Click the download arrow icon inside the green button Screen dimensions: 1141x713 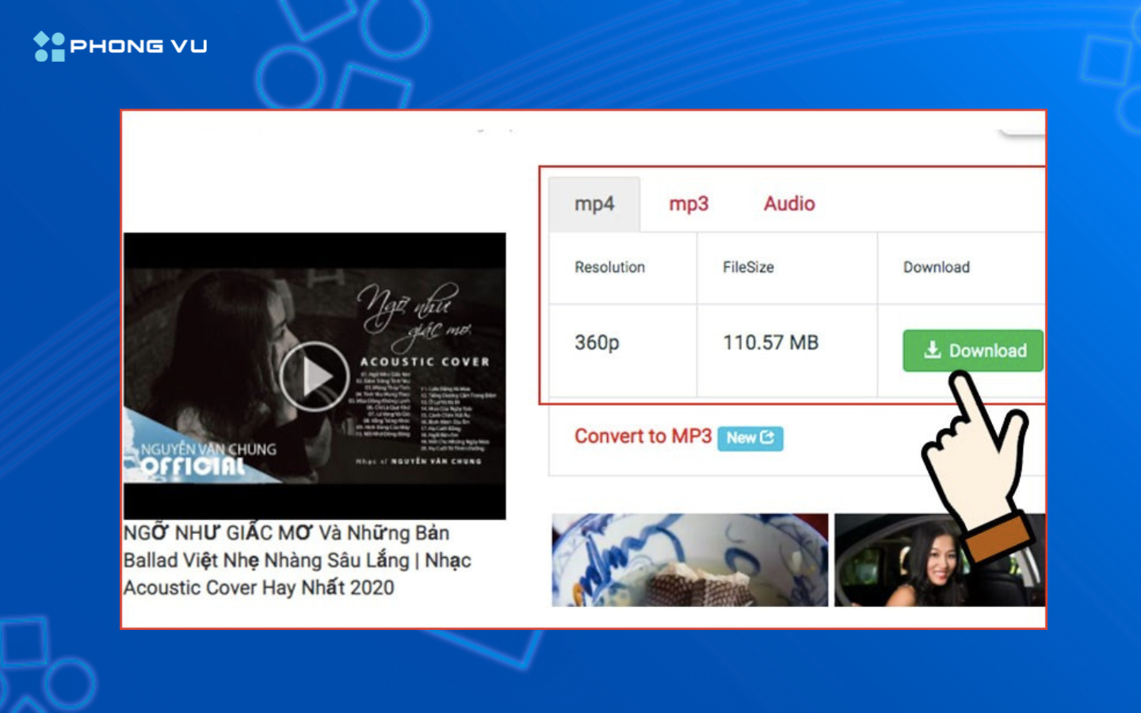coord(933,350)
